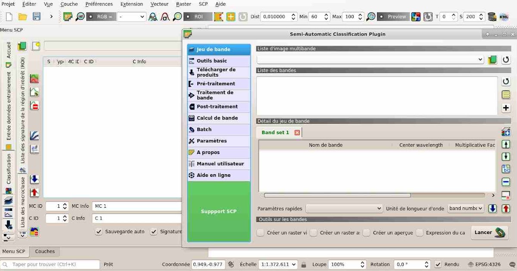Click the KML export icon
This screenshot has width=517, height=271.
click(504, 17)
